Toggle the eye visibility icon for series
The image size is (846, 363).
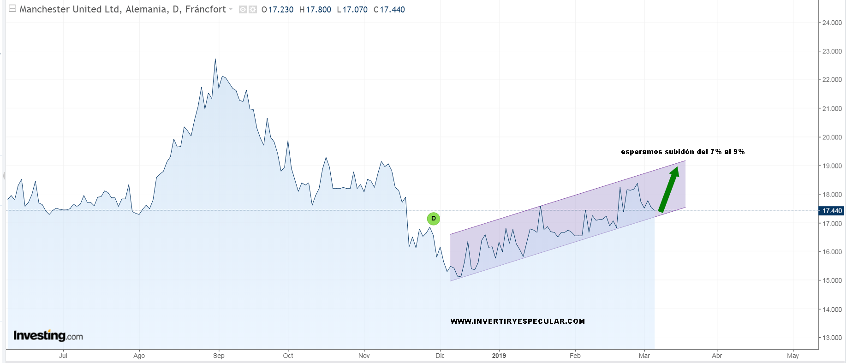coord(243,10)
